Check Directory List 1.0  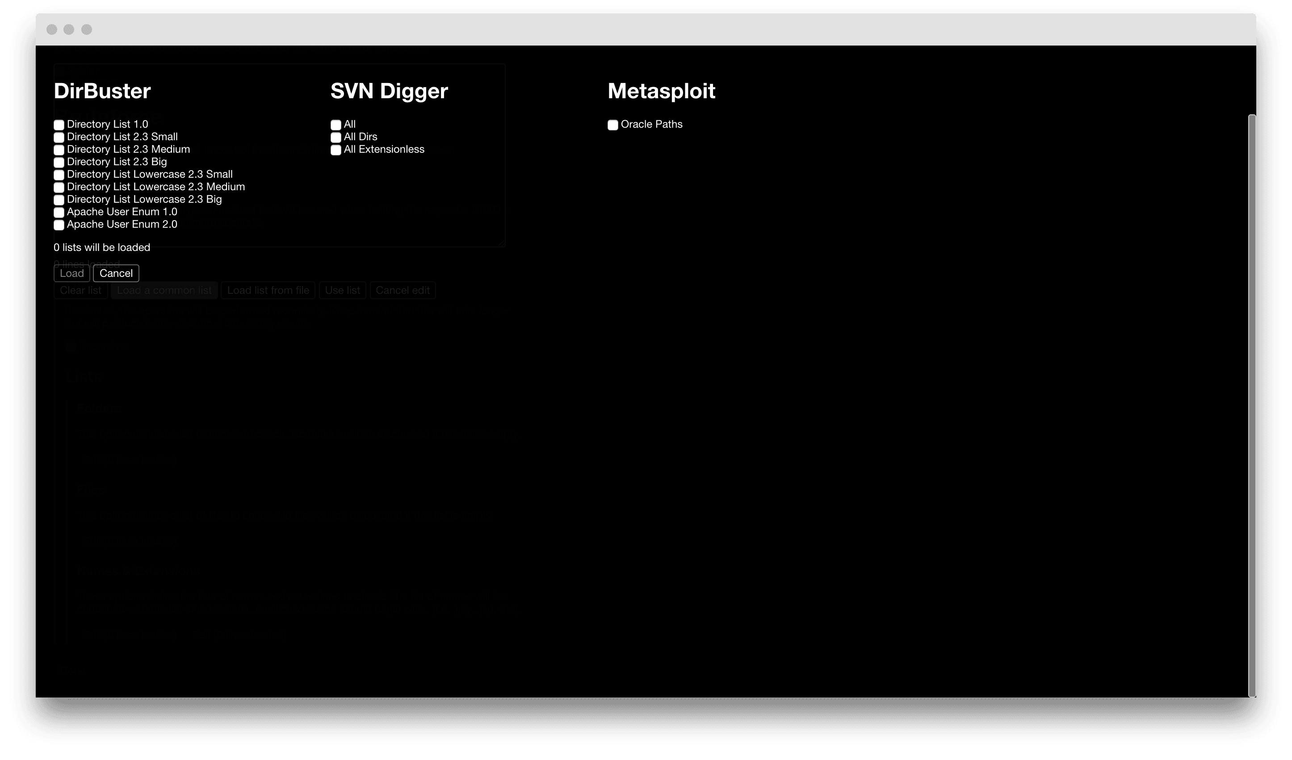coord(59,125)
